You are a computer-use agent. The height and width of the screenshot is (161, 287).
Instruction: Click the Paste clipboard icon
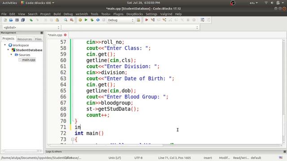point(57,20)
